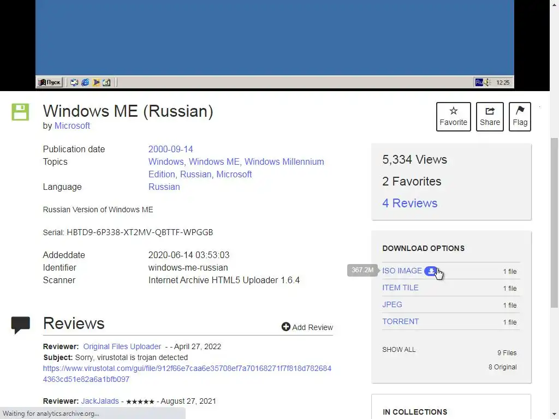Image resolution: width=559 pixels, height=419 pixels.
Task: Click the 2000-09-14 publication date link
Action: click(x=170, y=149)
